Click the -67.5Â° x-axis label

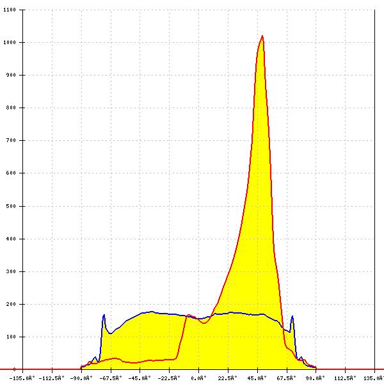pos(111,378)
